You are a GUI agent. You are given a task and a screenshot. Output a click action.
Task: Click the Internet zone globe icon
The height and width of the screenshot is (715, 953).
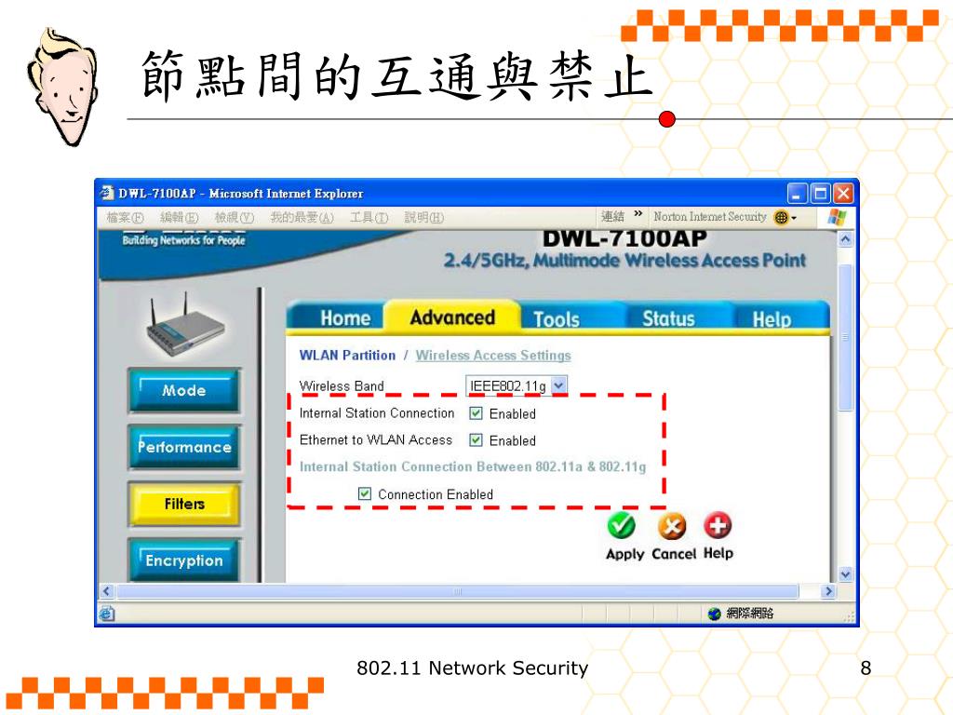pos(715,614)
